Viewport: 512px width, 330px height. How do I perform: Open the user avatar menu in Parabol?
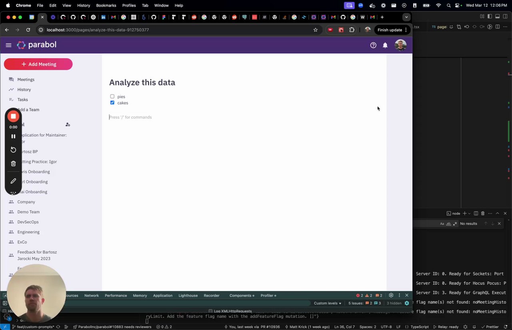click(x=400, y=45)
